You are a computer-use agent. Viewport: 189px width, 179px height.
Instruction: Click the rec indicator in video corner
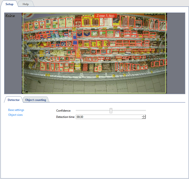[23, 92]
